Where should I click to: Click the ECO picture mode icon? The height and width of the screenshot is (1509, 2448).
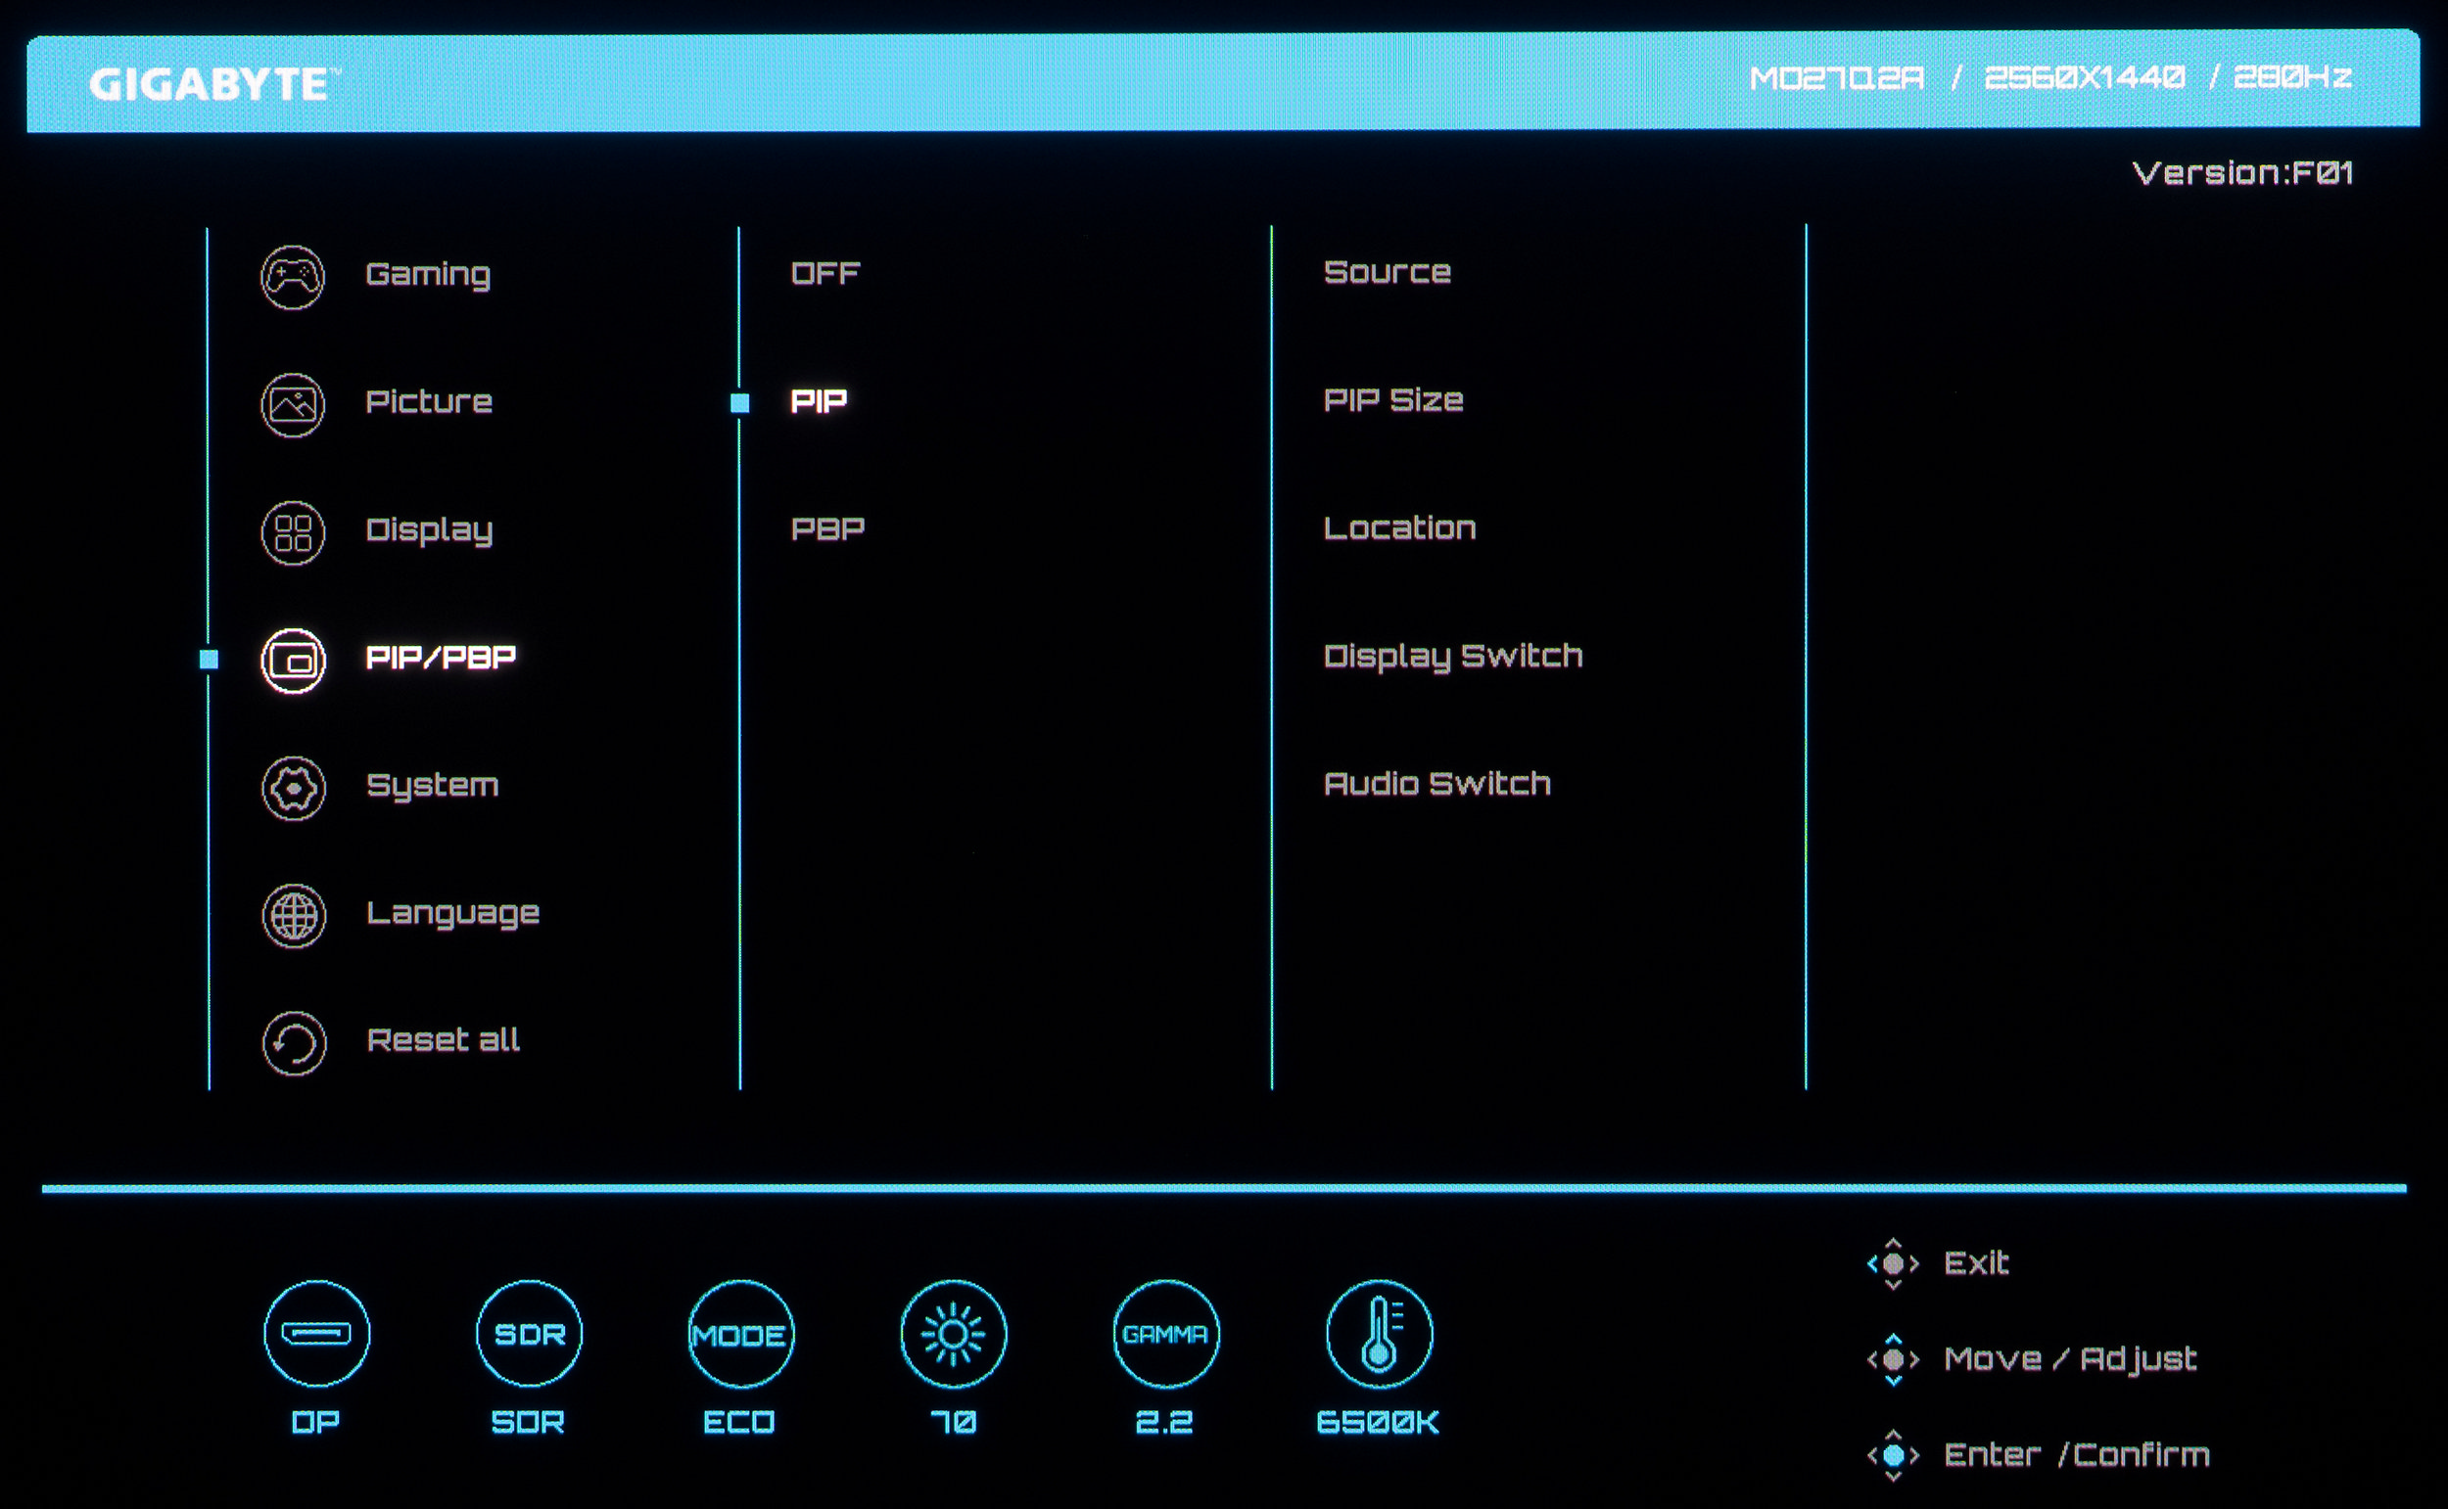[x=741, y=1335]
